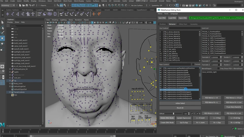
Task: Select CTRL_L_eye_blink.ty in Gui Control list
Action: [x=170, y=54]
